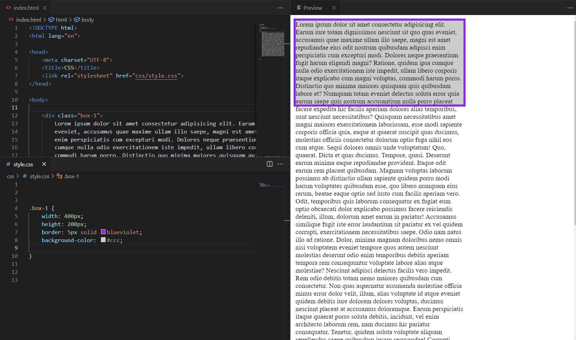Open the #ccc color swatch picker
This screenshot has height=340, width=576.
pos(103,240)
